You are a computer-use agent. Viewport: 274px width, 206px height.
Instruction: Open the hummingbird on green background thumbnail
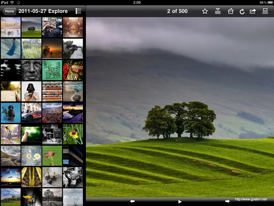pos(52,156)
